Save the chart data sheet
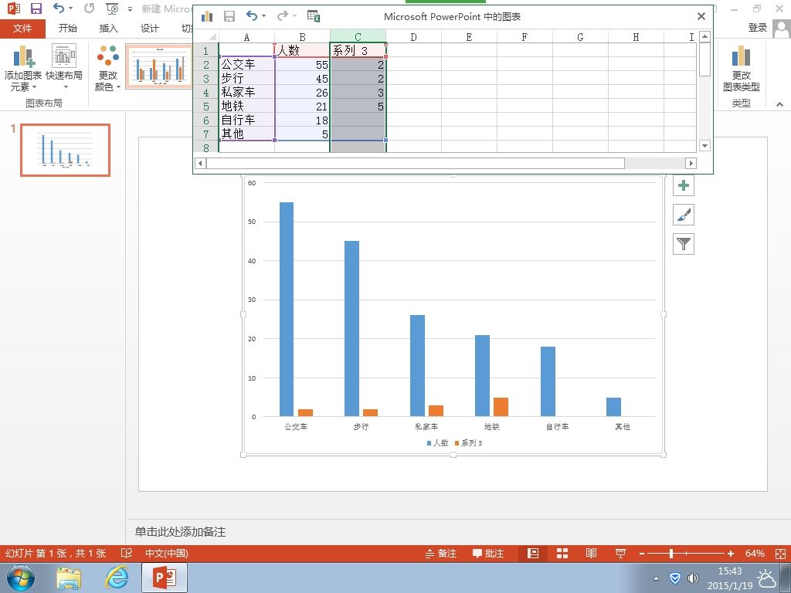 click(229, 16)
